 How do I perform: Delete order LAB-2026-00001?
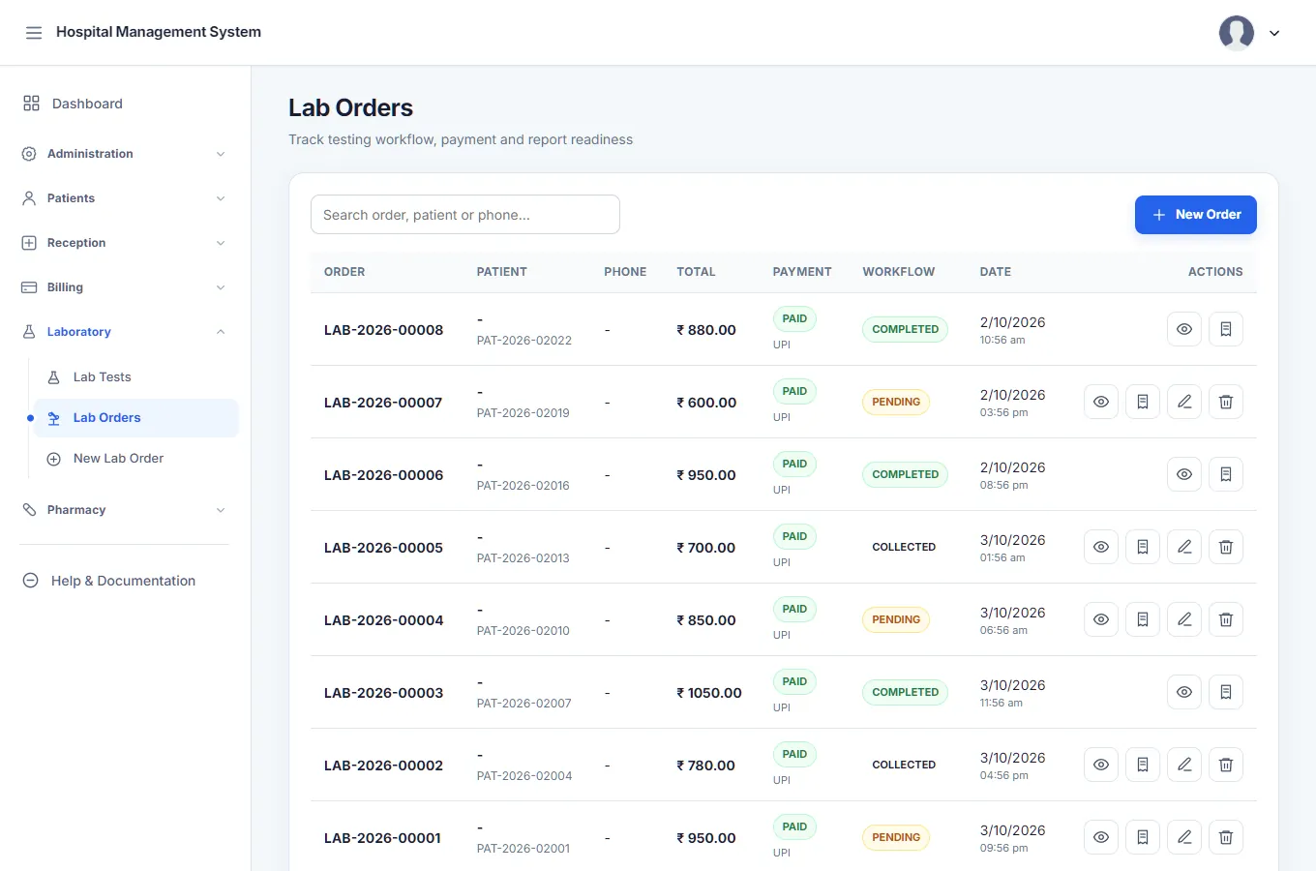[x=1226, y=837]
